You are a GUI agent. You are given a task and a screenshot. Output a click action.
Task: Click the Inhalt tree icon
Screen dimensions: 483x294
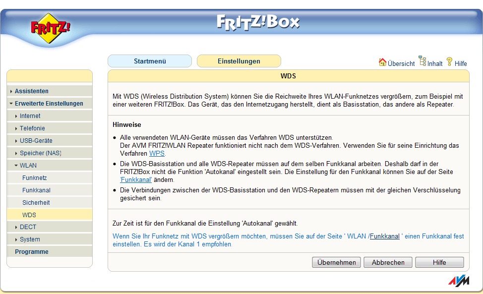pos(423,60)
